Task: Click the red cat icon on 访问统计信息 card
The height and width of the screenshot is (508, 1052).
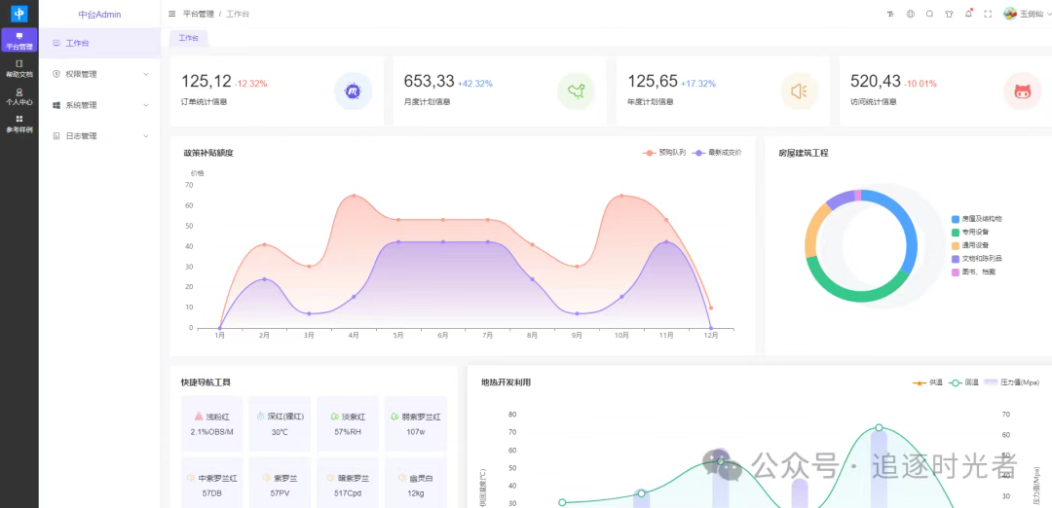Action: coord(1023,91)
